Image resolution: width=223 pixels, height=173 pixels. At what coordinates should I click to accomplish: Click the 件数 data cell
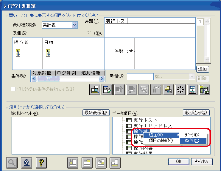[120, 51]
